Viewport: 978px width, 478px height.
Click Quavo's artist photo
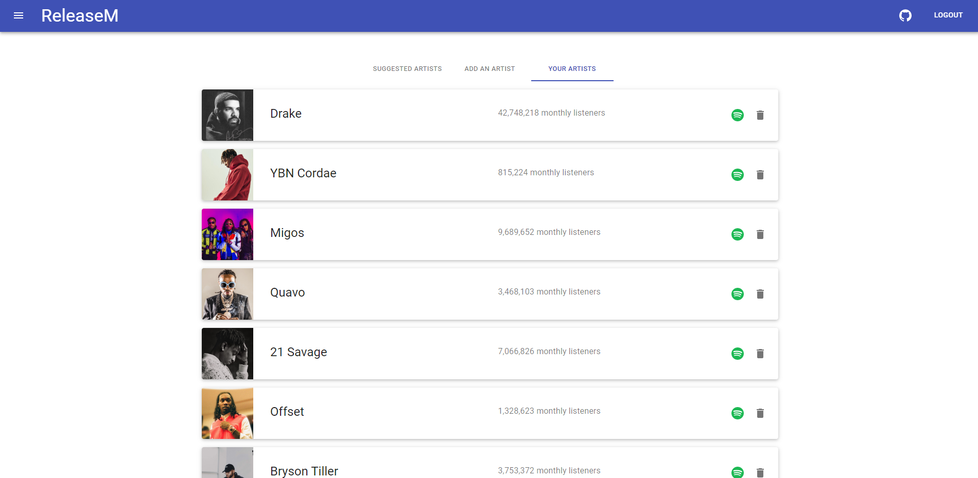(x=228, y=294)
